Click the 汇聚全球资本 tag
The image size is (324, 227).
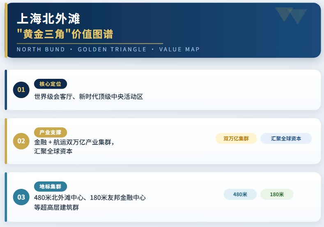(x=286, y=138)
